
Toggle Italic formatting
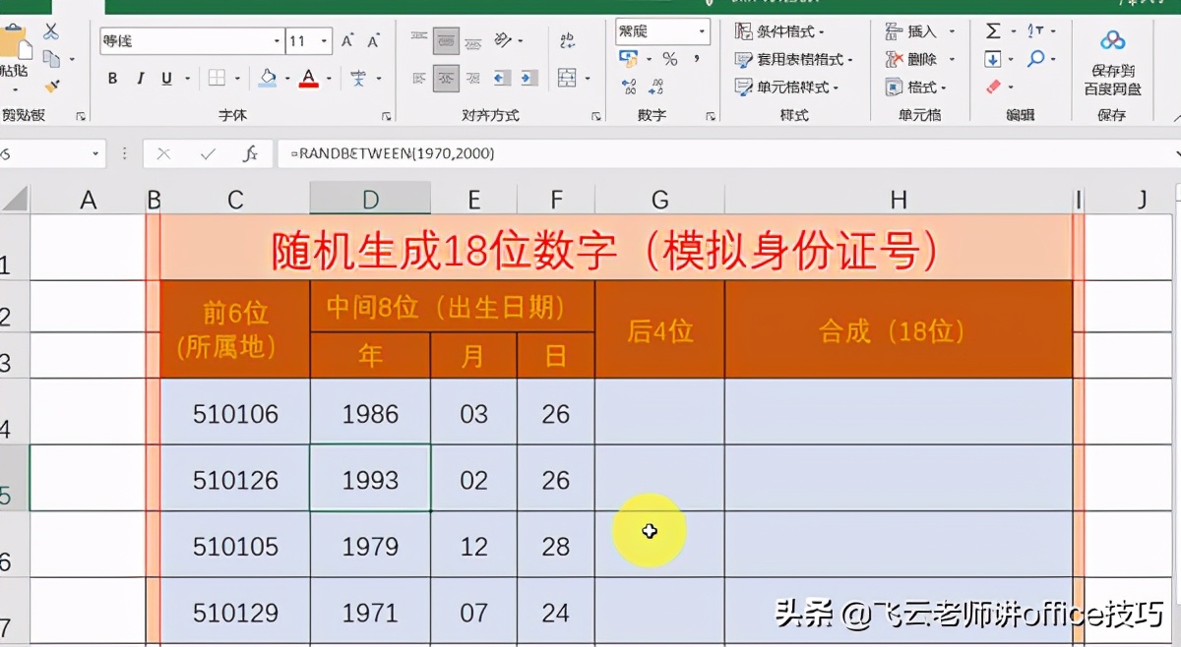(140, 79)
